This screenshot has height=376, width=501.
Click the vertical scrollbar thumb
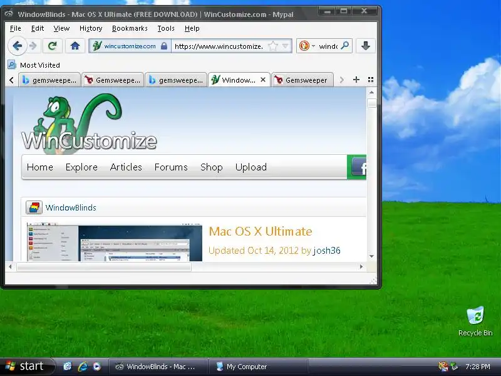(371, 103)
